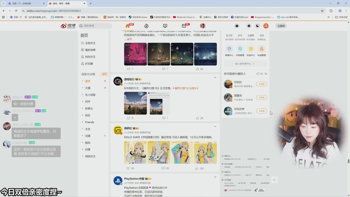350x197 pixels.
Task: Select the 主播 group in sidebar
Action: click(88, 88)
